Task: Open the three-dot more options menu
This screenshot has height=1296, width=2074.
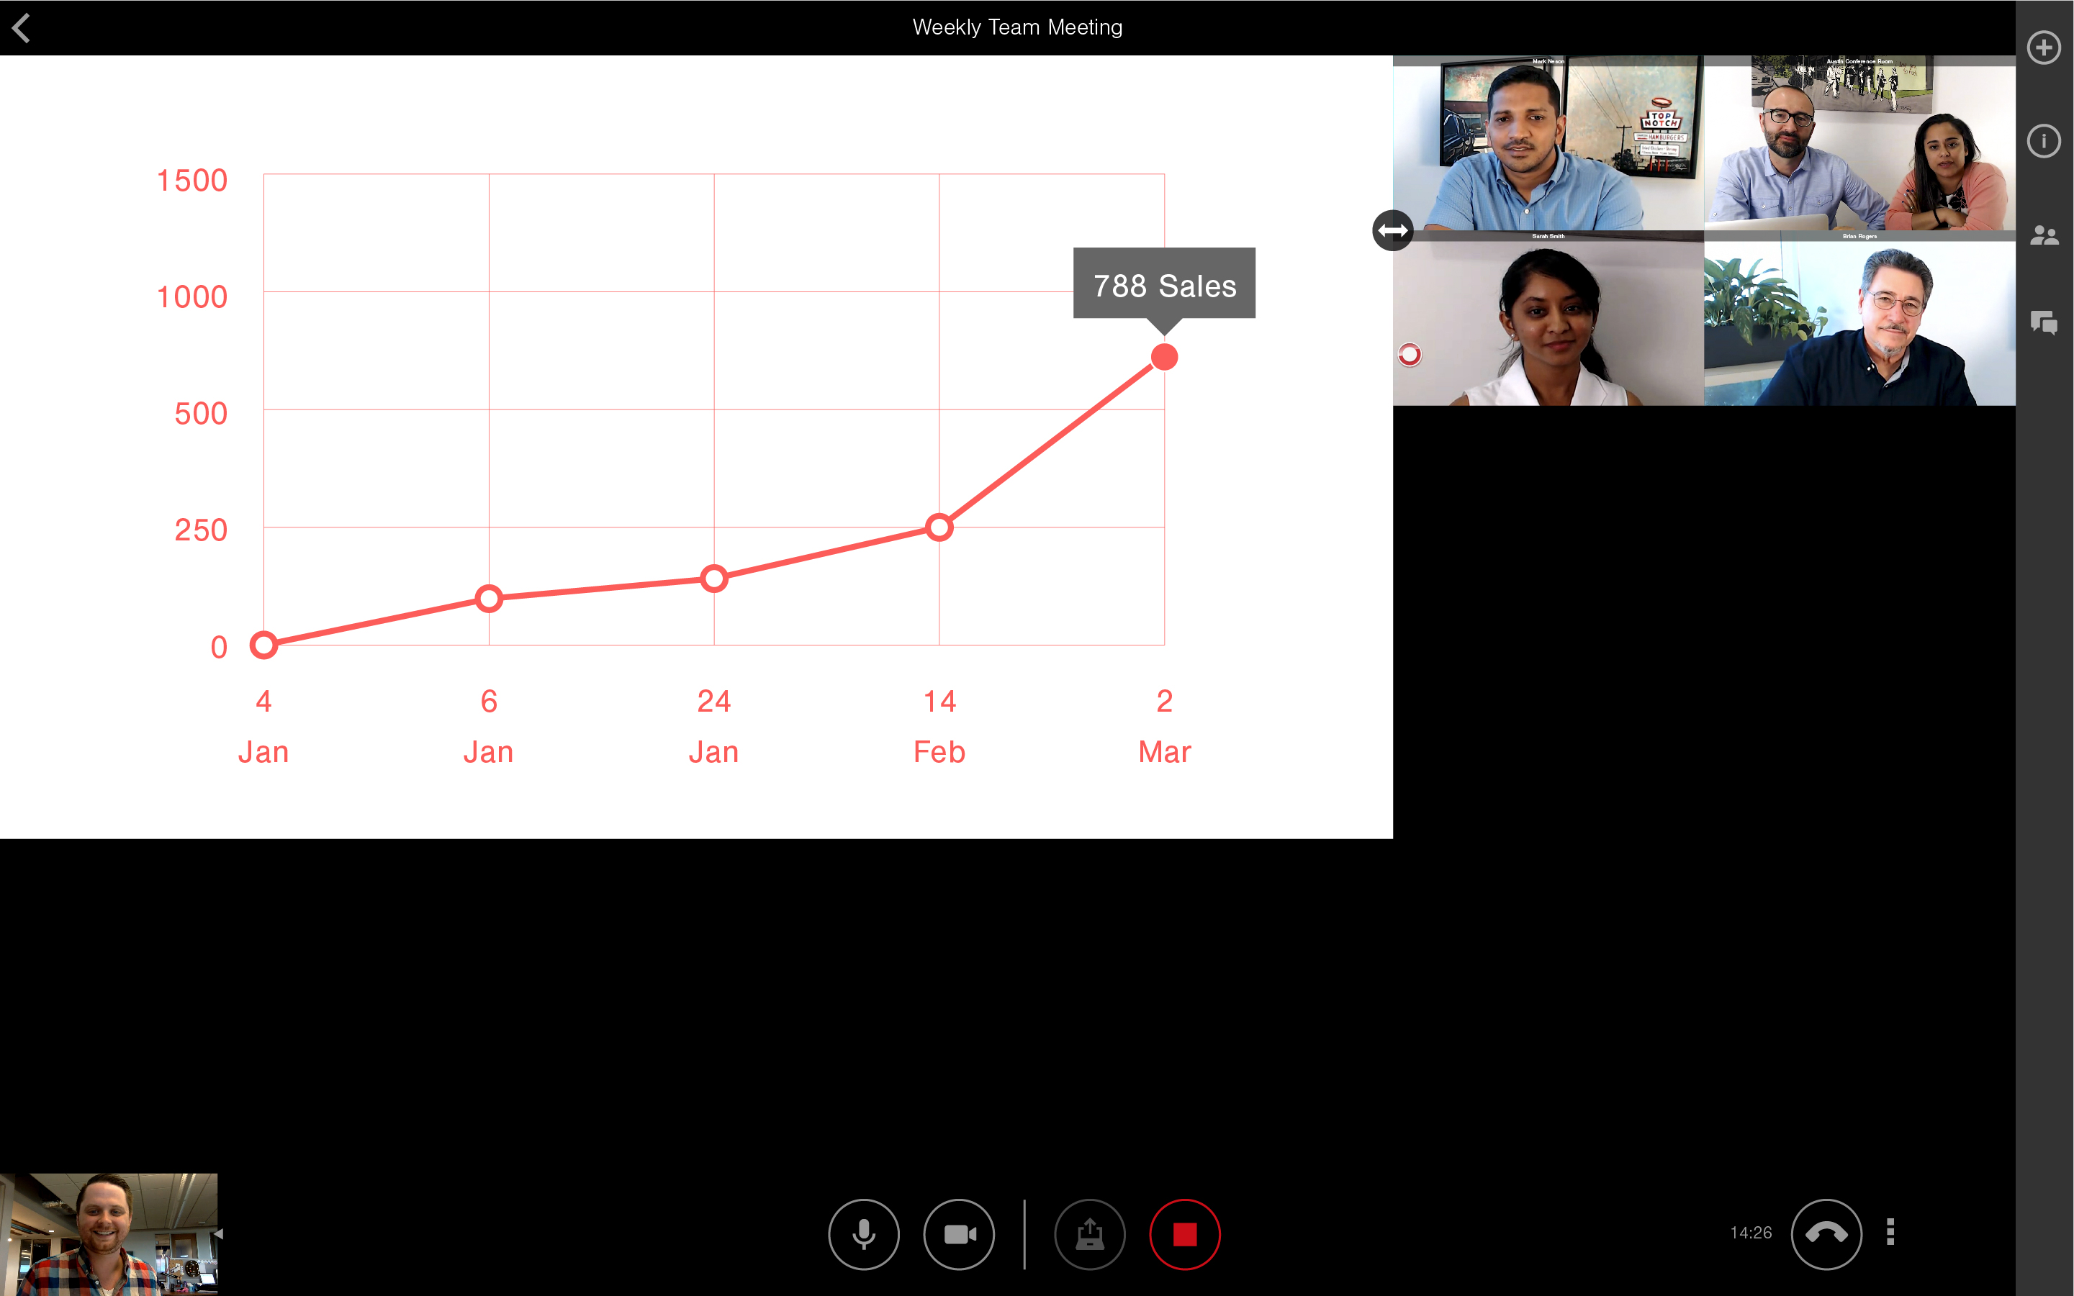Action: point(1890,1233)
